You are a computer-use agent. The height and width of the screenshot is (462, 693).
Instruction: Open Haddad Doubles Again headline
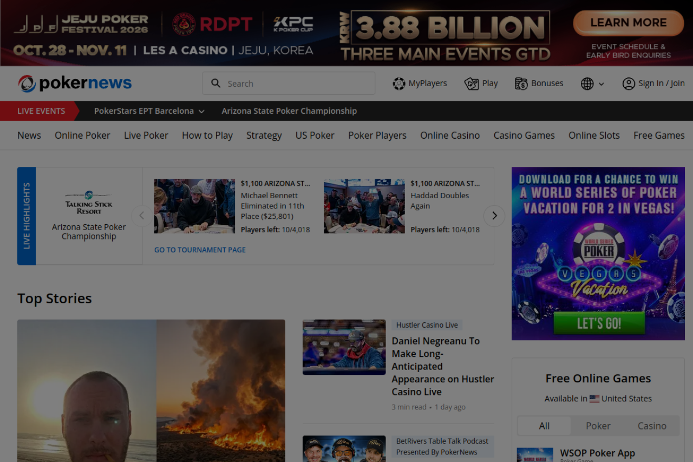tap(440, 200)
